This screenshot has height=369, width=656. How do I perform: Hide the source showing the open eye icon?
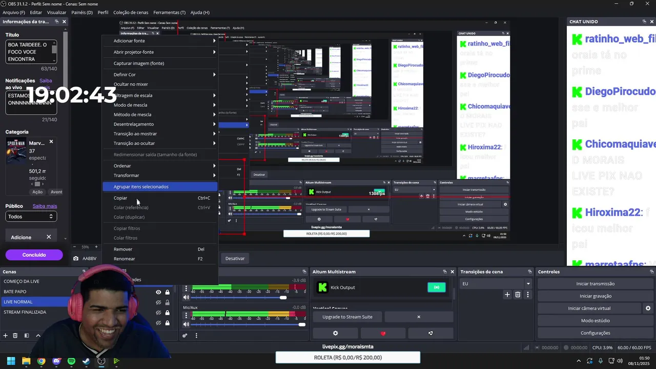158,292
